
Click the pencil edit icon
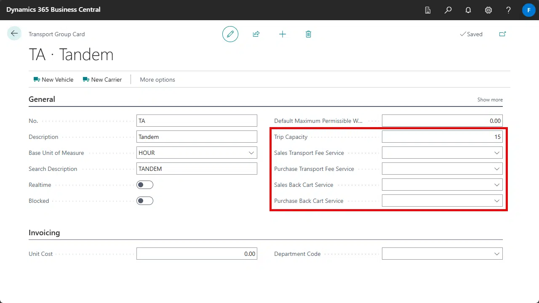point(230,34)
